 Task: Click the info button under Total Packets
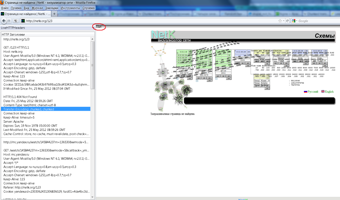coord(267,88)
